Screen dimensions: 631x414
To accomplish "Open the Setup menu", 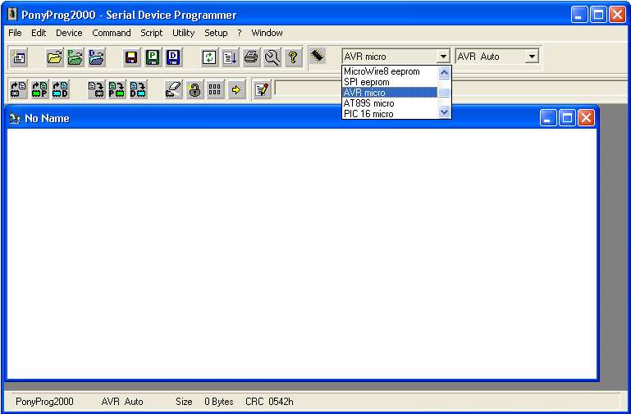I will click(x=216, y=33).
